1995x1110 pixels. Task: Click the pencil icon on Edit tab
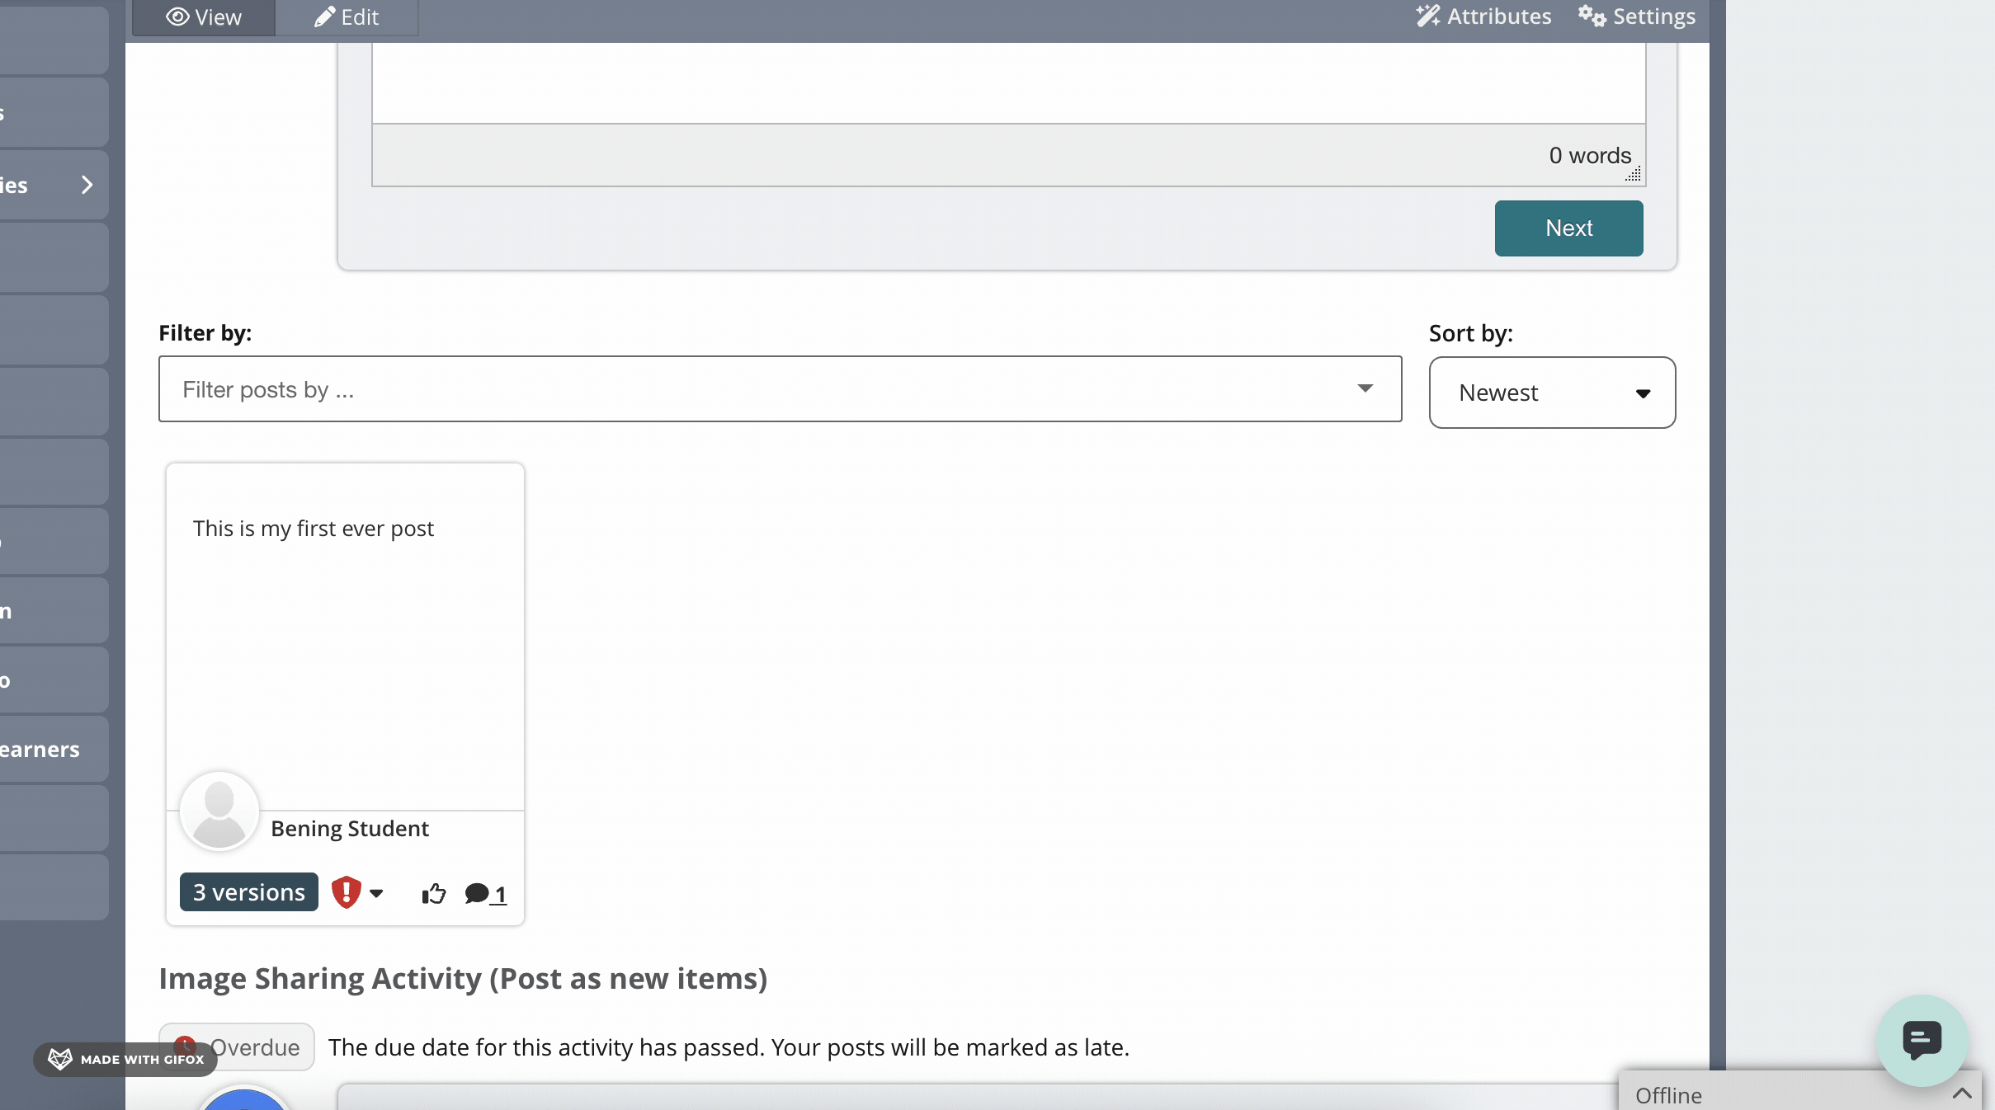pyautogui.click(x=324, y=17)
